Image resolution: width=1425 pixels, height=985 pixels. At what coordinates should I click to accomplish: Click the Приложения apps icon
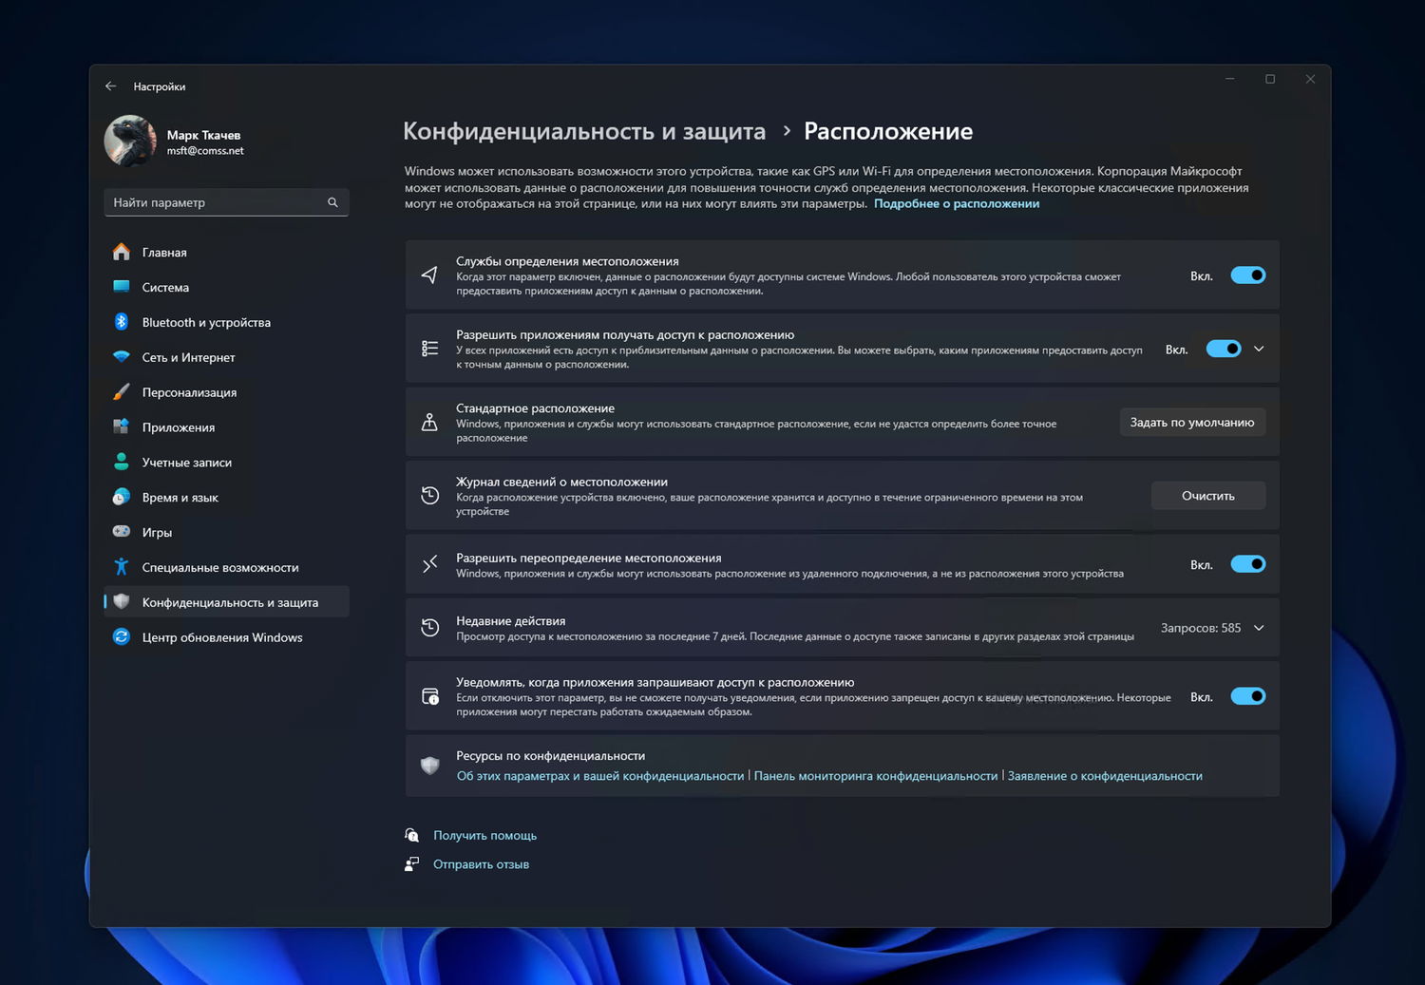click(x=121, y=427)
